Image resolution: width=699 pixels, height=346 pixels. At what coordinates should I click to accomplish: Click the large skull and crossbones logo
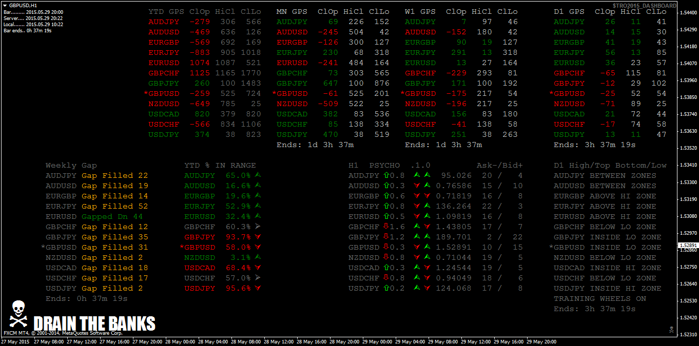18,314
